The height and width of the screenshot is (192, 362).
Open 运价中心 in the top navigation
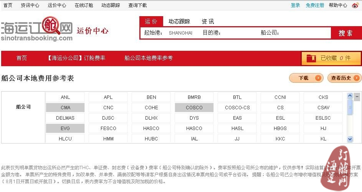click(57, 5)
